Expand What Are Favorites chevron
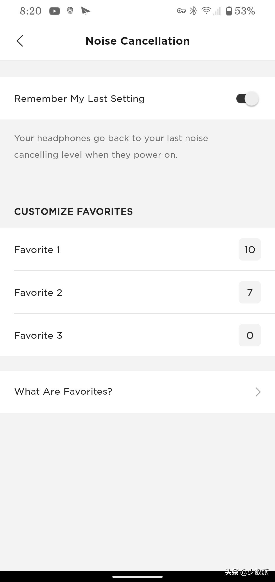Image resolution: width=275 pixels, height=582 pixels. point(258,392)
